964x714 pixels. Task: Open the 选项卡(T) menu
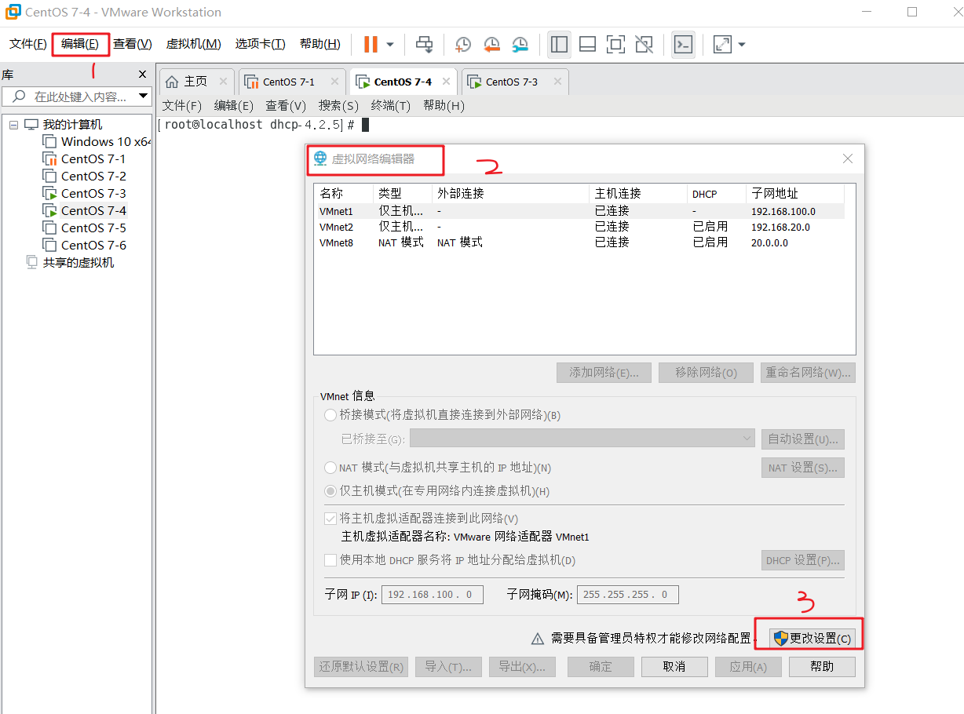coord(261,44)
